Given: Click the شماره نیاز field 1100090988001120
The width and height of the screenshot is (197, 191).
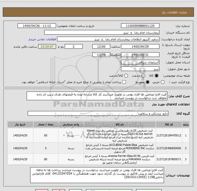Looking at the screenshot, I should (140, 26).
